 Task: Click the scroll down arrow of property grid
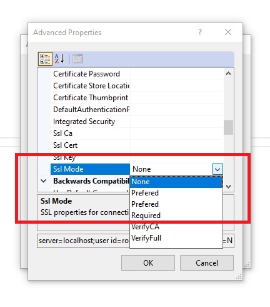(x=228, y=186)
